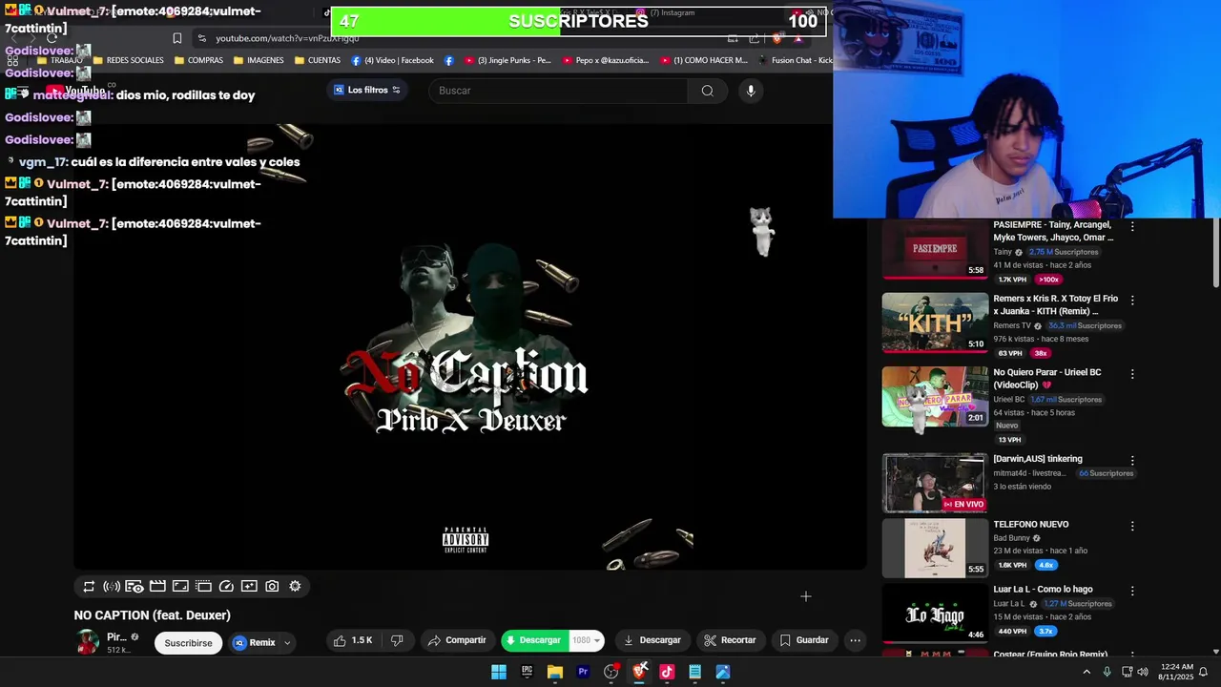
Task: Open options menu for Darwin tinkering stream
Action: pos(1132,460)
